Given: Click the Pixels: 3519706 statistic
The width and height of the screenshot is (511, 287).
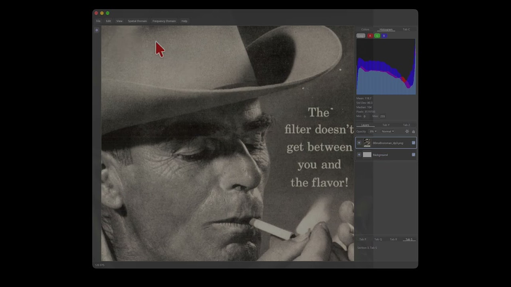Looking at the screenshot, I should (366, 112).
